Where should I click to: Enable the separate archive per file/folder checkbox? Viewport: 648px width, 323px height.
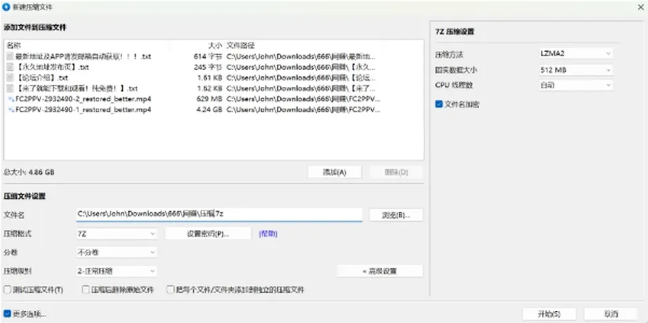click(170, 289)
